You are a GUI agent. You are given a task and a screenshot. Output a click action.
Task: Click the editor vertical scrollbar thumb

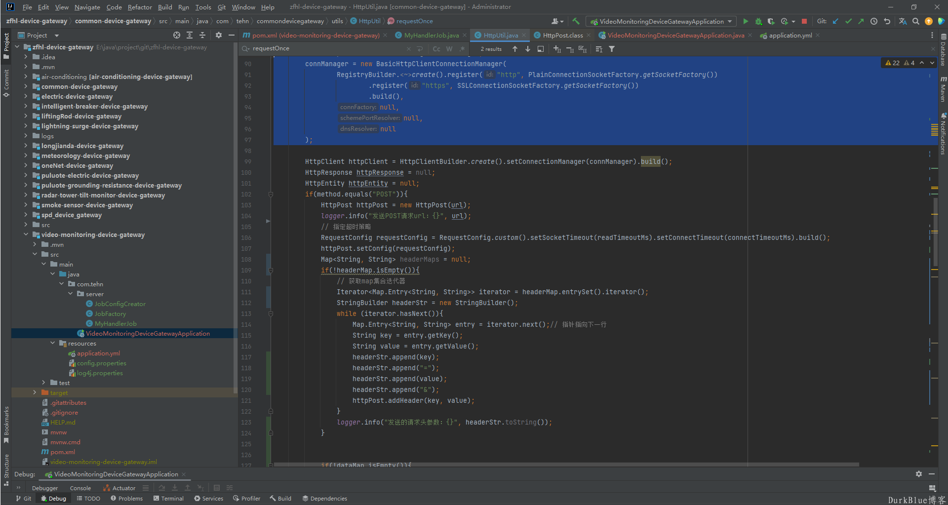point(936,232)
